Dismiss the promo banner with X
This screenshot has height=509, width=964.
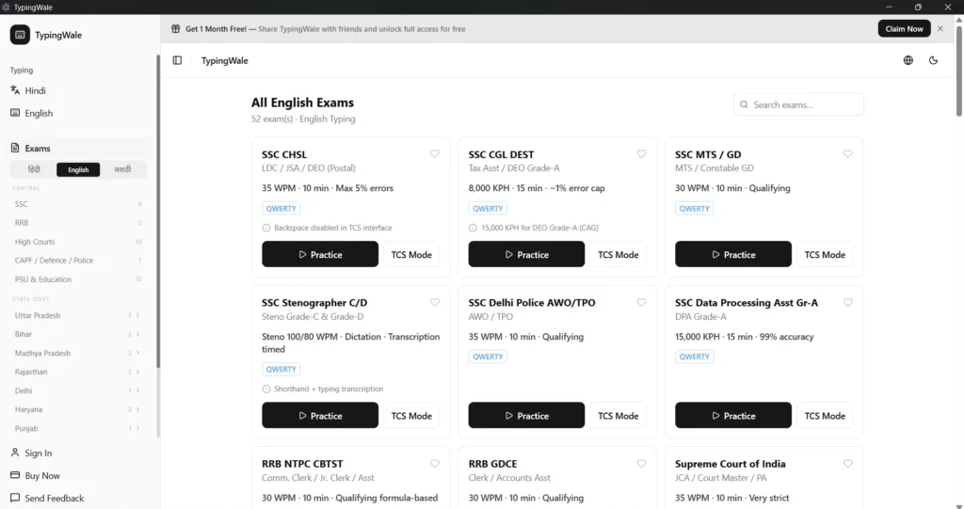tap(940, 29)
